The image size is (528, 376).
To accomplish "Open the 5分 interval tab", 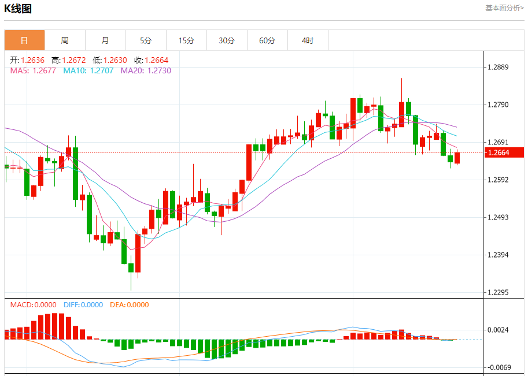I will [146, 40].
